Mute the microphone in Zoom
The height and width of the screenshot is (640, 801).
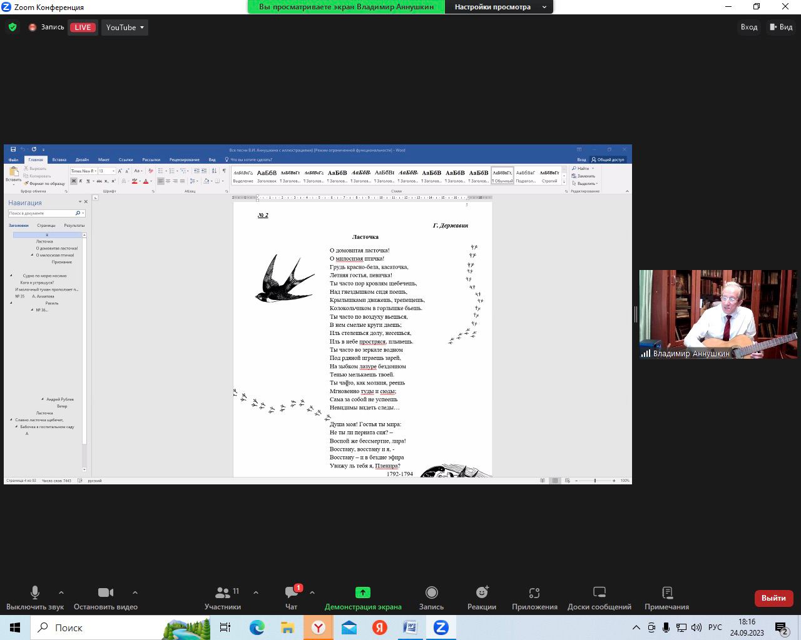point(35,598)
